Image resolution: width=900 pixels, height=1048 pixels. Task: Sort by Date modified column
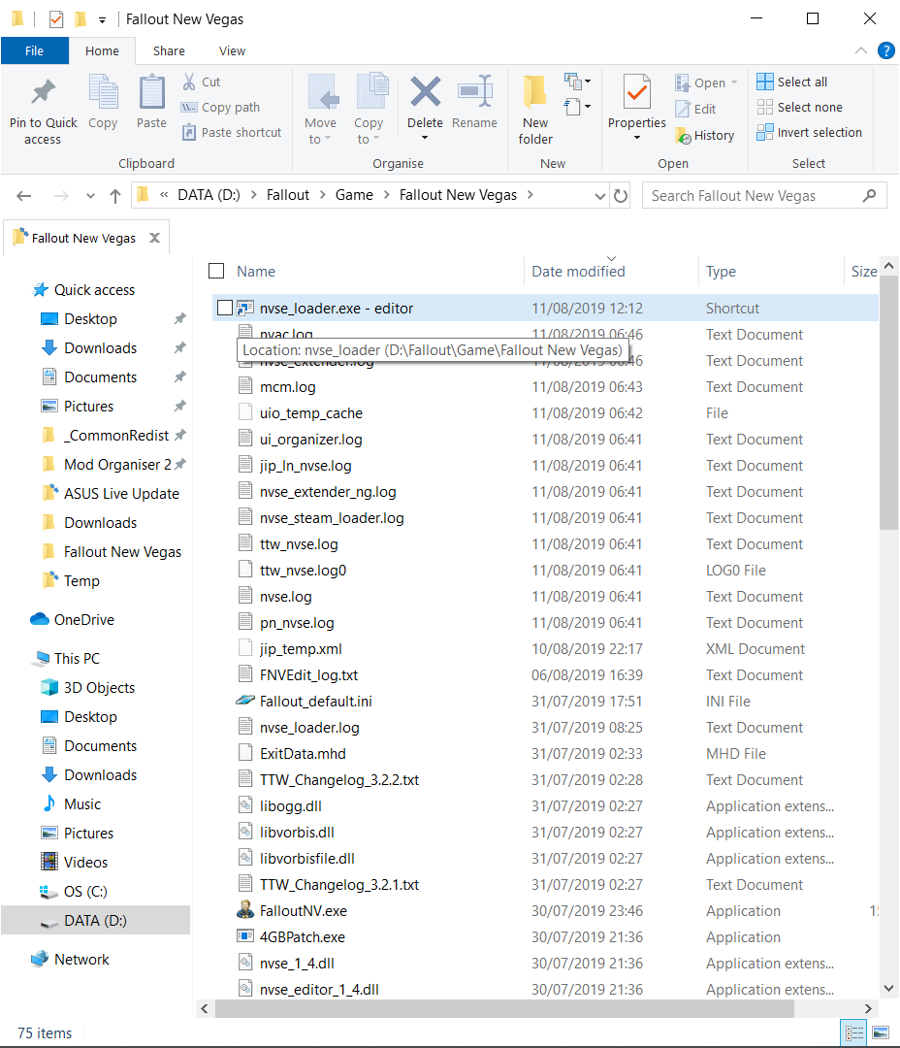tap(578, 272)
